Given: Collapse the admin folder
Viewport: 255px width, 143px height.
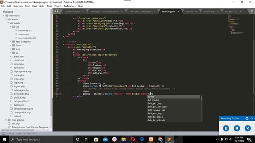Looking at the screenshot, I should pos(6,19).
